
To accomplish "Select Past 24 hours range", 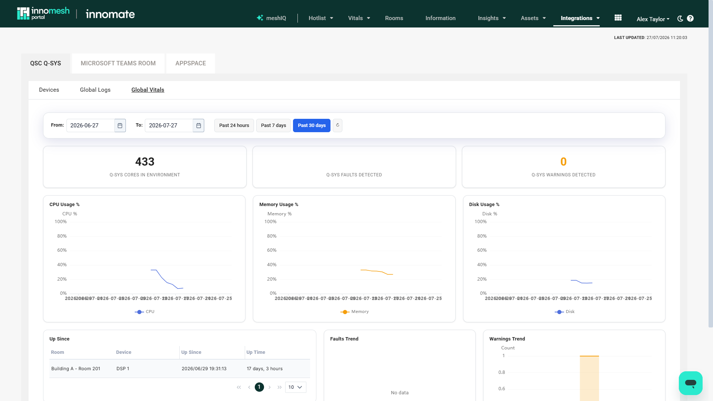I will (234, 125).
